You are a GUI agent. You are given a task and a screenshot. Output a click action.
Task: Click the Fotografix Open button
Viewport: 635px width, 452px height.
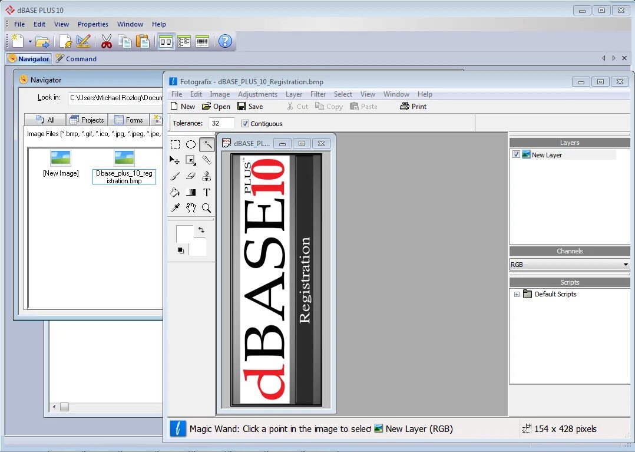click(216, 107)
